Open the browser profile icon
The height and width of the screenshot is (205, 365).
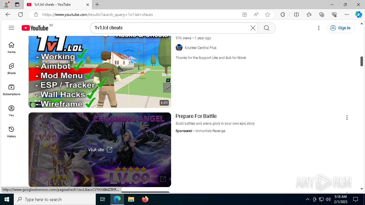coord(6,5)
